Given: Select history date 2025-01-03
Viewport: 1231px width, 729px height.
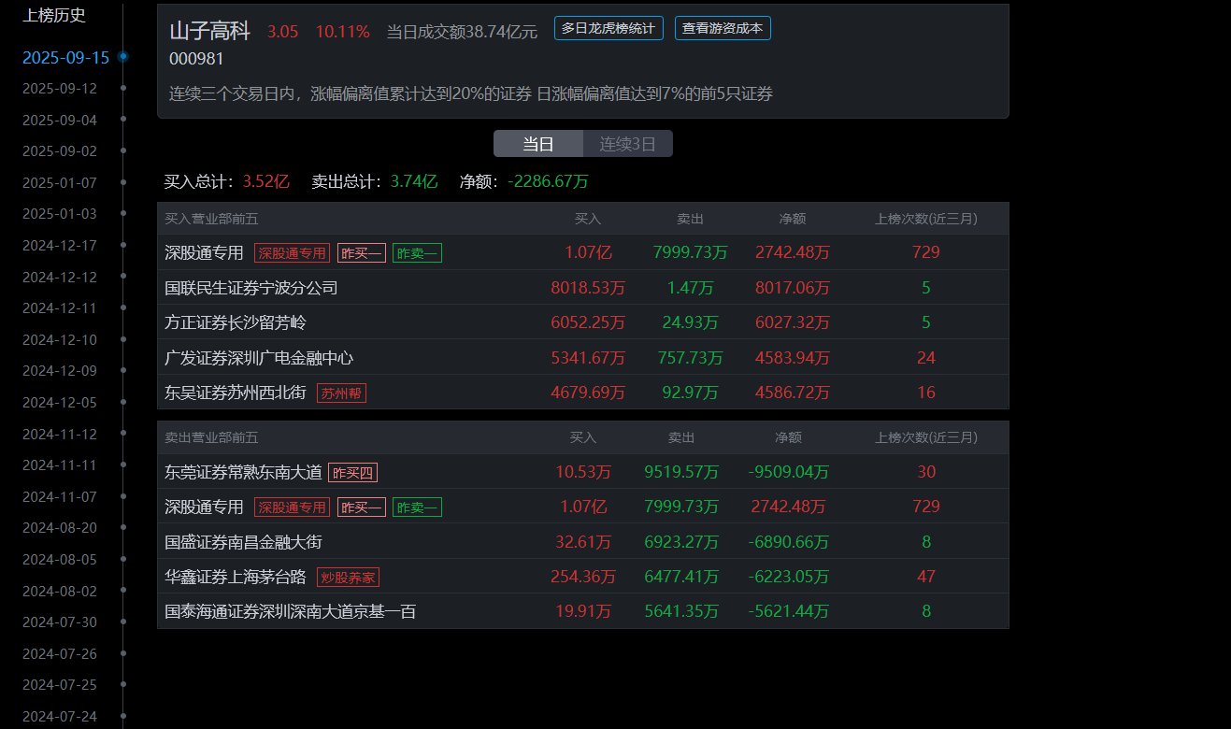Looking at the screenshot, I should (x=60, y=213).
